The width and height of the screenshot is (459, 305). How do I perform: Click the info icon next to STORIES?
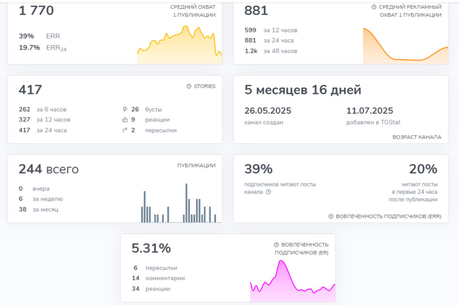pos(189,86)
